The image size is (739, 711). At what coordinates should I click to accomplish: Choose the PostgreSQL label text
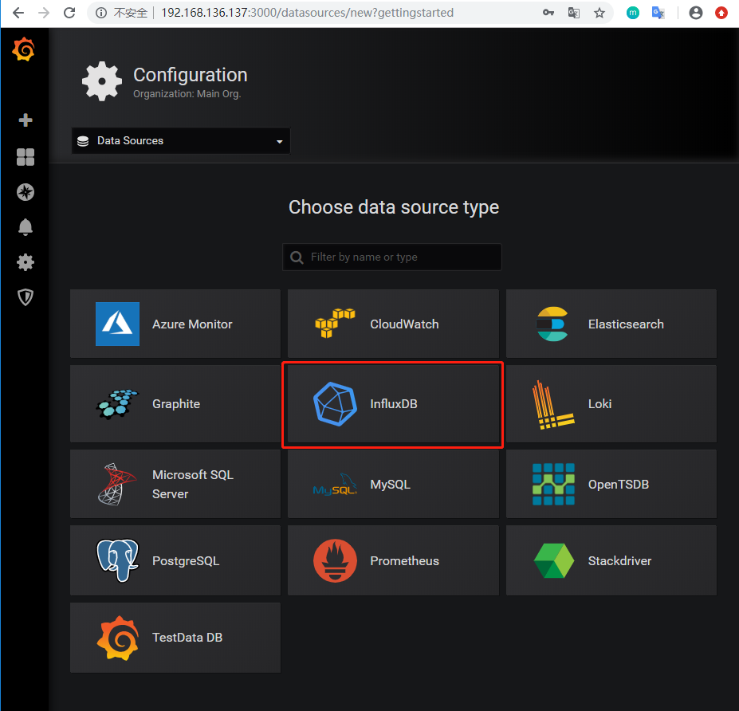click(x=186, y=560)
